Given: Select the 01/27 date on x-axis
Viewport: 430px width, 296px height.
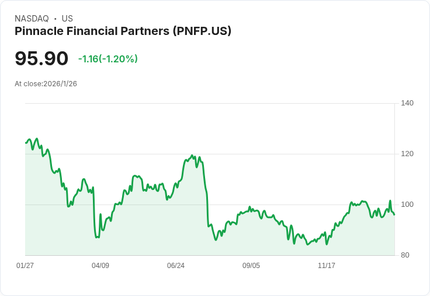Looking at the screenshot, I should pos(25,266).
